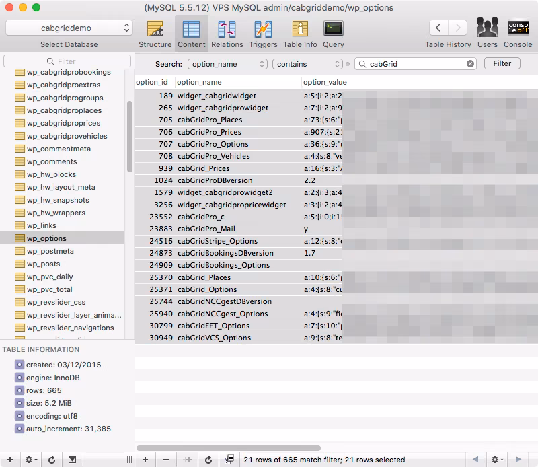Select the wp_links table
Viewport: 538px width, 467px height.
pos(62,225)
